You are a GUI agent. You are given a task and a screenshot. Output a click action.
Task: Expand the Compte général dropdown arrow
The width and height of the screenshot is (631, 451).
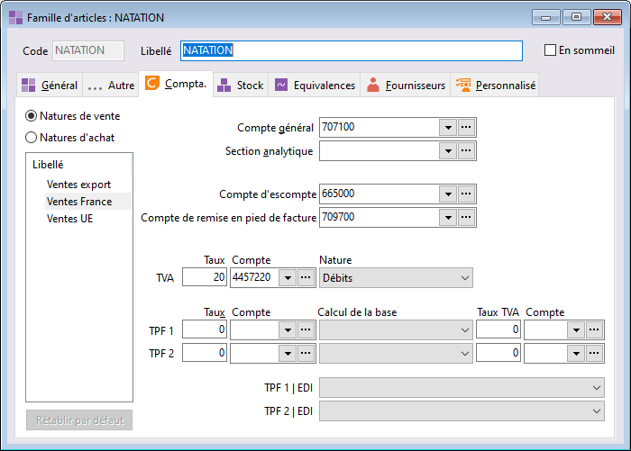click(x=448, y=128)
